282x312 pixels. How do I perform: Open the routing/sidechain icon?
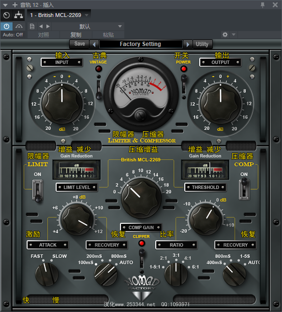(x=18, y=16)
